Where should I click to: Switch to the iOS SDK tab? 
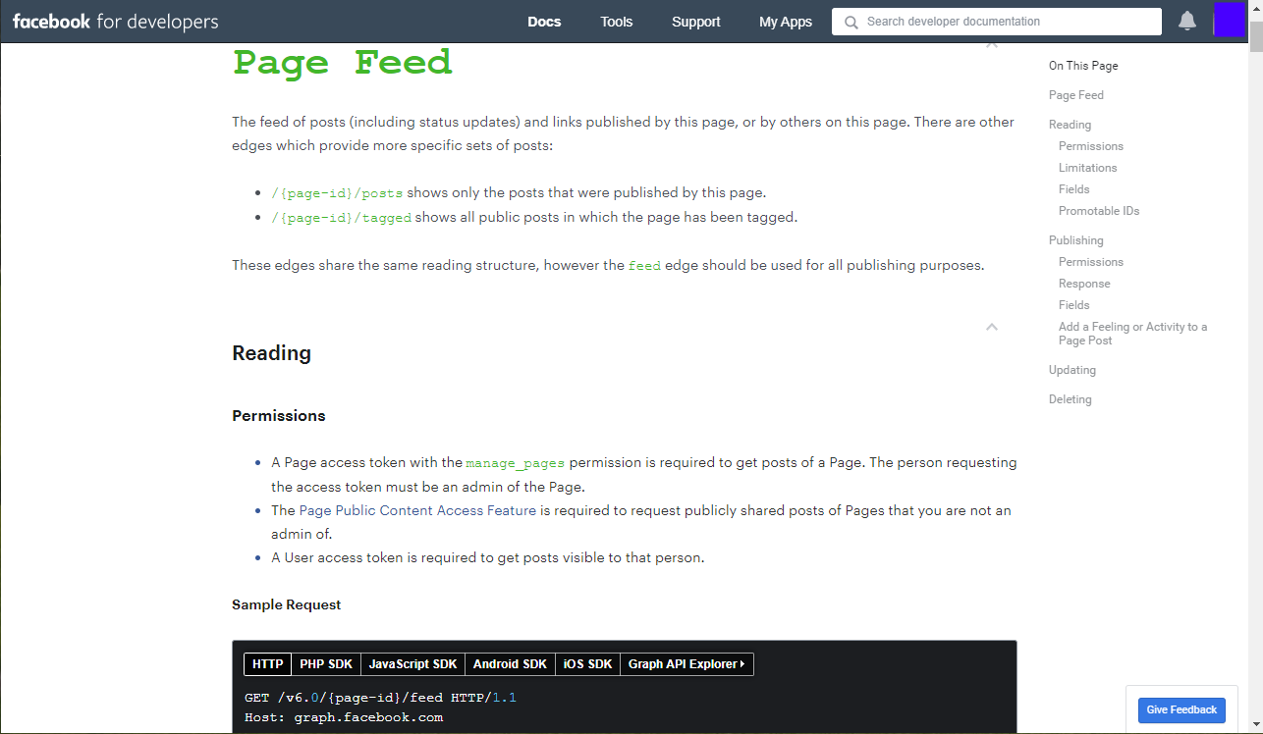[587, 664]
